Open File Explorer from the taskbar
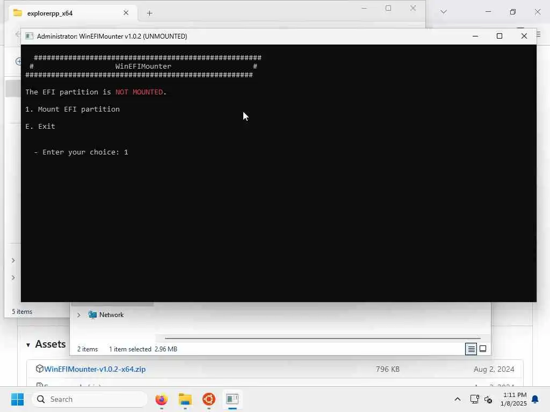The width and height of the screenshot is (550, 412). point(185,399)
